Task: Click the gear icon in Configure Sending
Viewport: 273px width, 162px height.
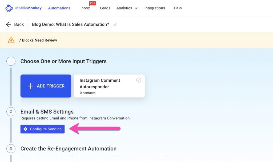Action: (25, 129)
